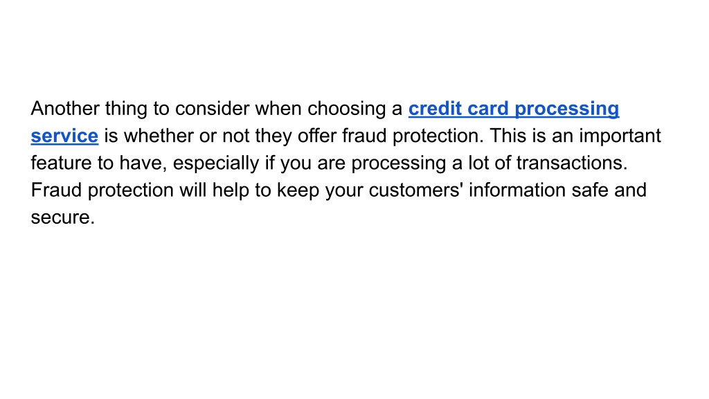Viewport: 709px width, 399px height.
Task: Click the word 'Another' starting the paragraph
Action: [x=65, y=109]
